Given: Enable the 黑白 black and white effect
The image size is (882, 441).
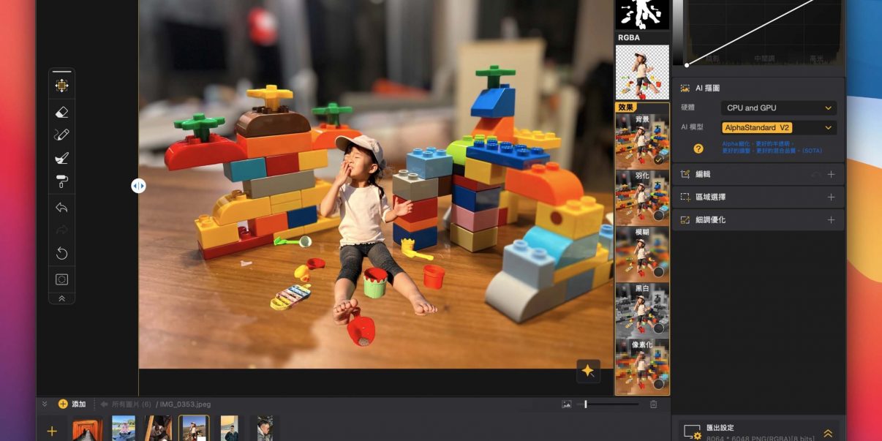Looking at the screenshot, I should 658,328.
